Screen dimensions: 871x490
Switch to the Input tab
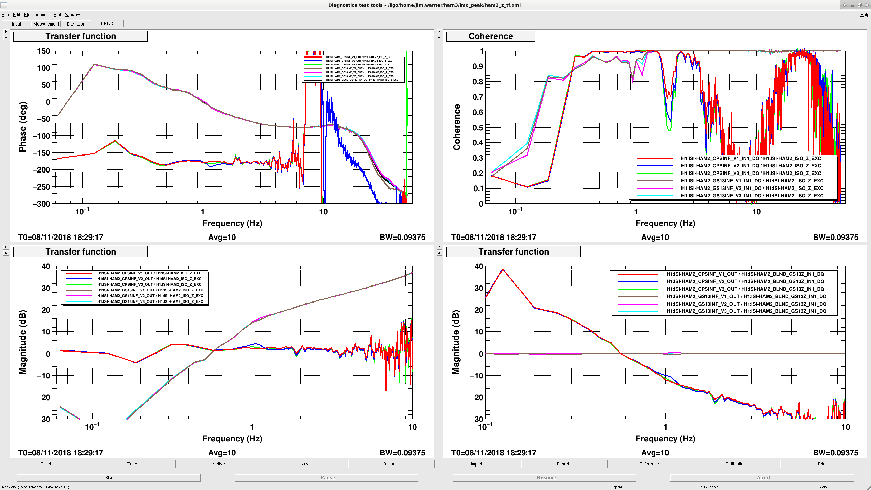coord(16,24)
